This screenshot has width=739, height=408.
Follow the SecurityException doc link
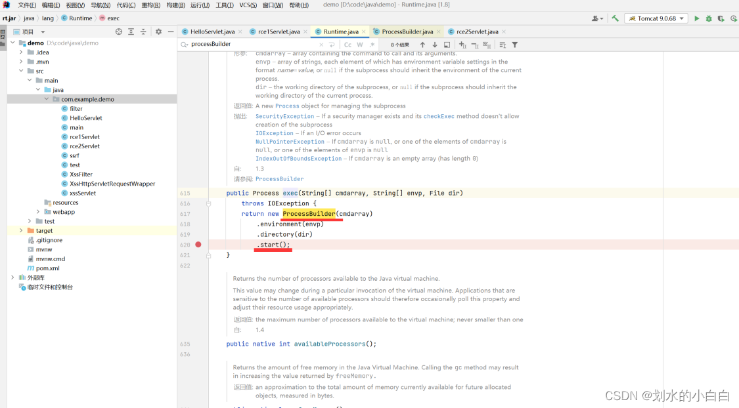284,116
